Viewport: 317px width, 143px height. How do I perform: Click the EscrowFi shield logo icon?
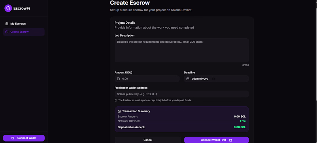point(8,8)
